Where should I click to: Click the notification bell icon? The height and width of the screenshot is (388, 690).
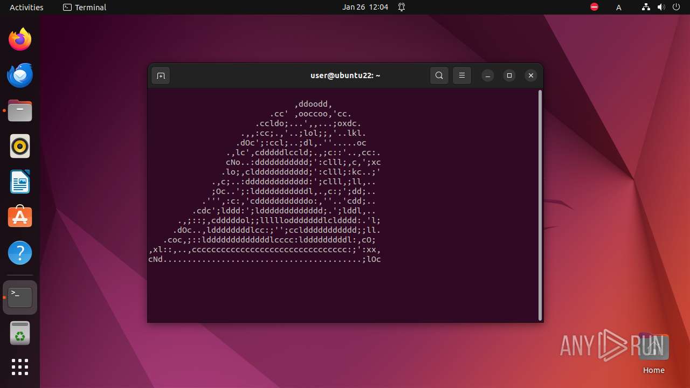(402, 7)
